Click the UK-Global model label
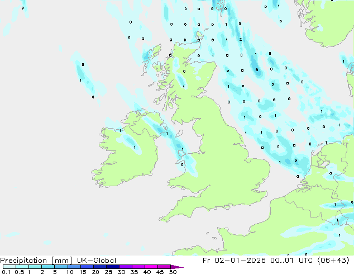This screenshot has height=274, width=354. click(97, 261)
